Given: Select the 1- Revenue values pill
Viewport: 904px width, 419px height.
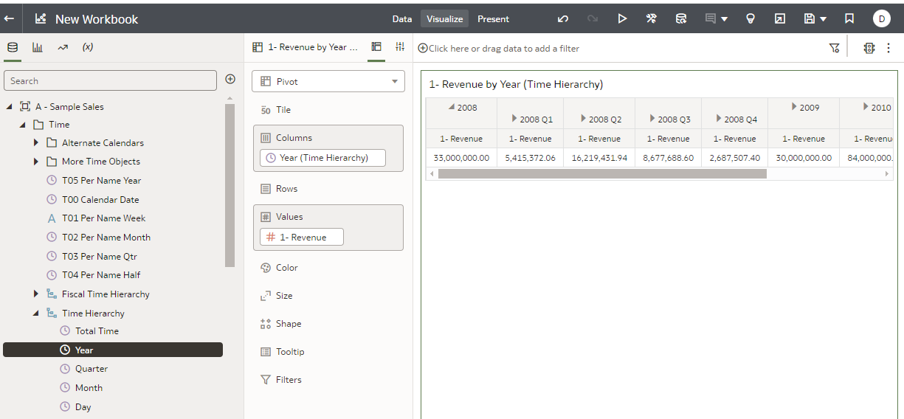Looking at the screenshot, I should [302, 237].
